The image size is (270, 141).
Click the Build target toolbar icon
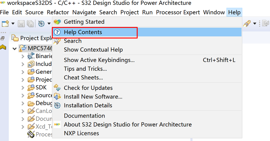[41, 24]
